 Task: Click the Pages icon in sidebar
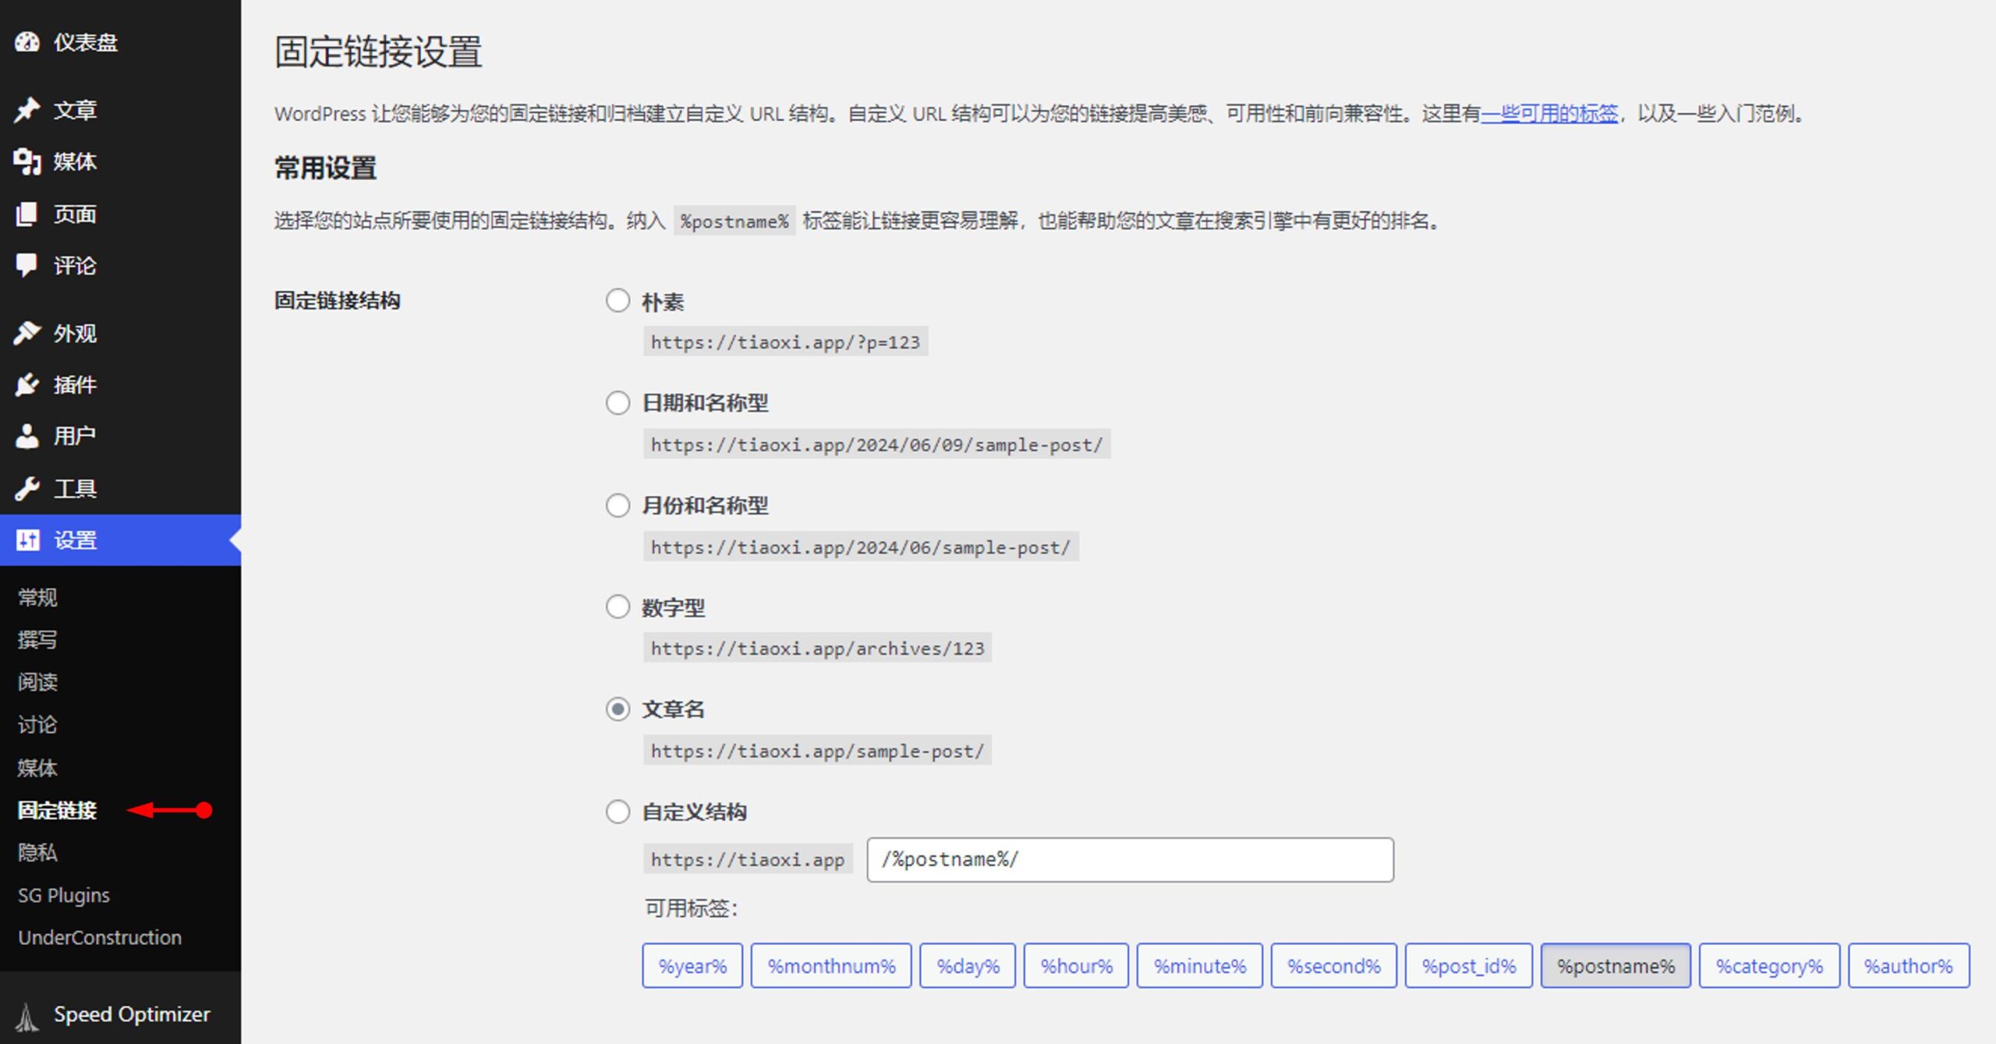(27, 214)
